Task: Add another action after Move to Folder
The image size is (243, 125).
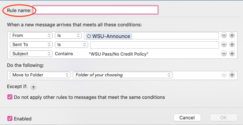Action: click(232, 75)
